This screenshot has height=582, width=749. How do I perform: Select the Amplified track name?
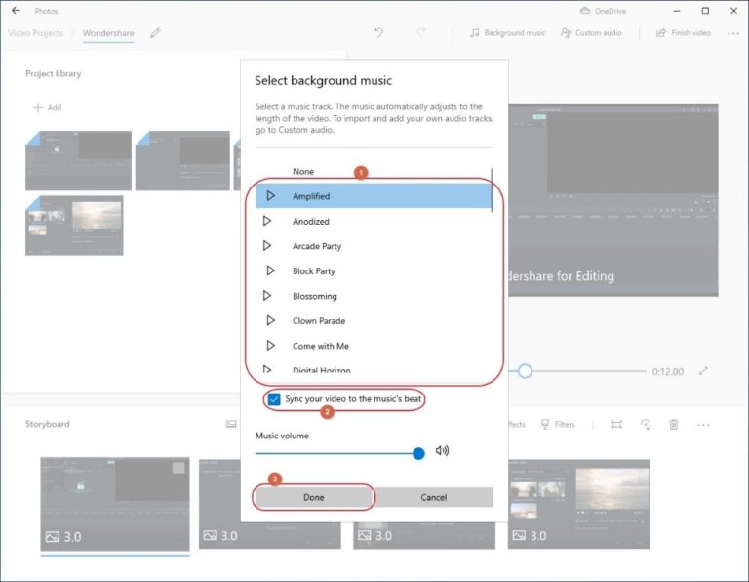[311, 196]
